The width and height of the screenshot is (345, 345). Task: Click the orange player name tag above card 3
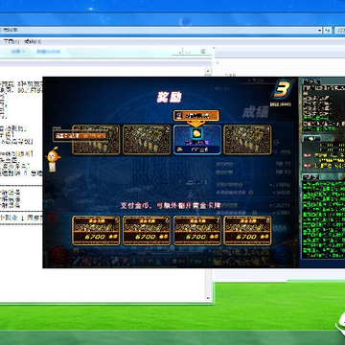pyautogui.click(x=196, y=116)
